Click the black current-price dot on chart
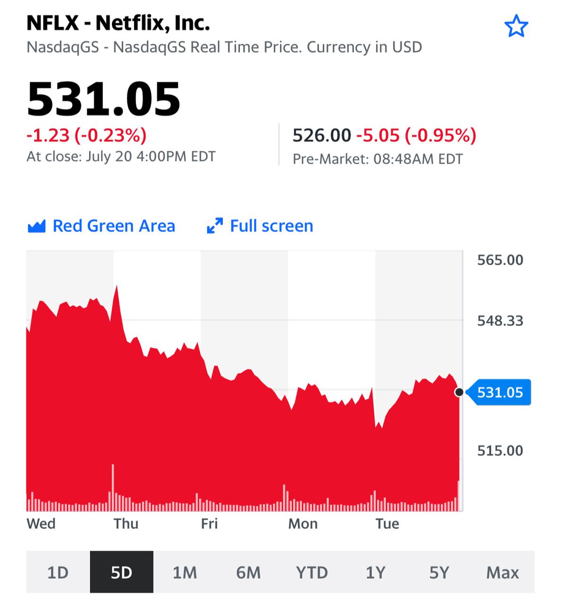 click(x=459, y=392)
